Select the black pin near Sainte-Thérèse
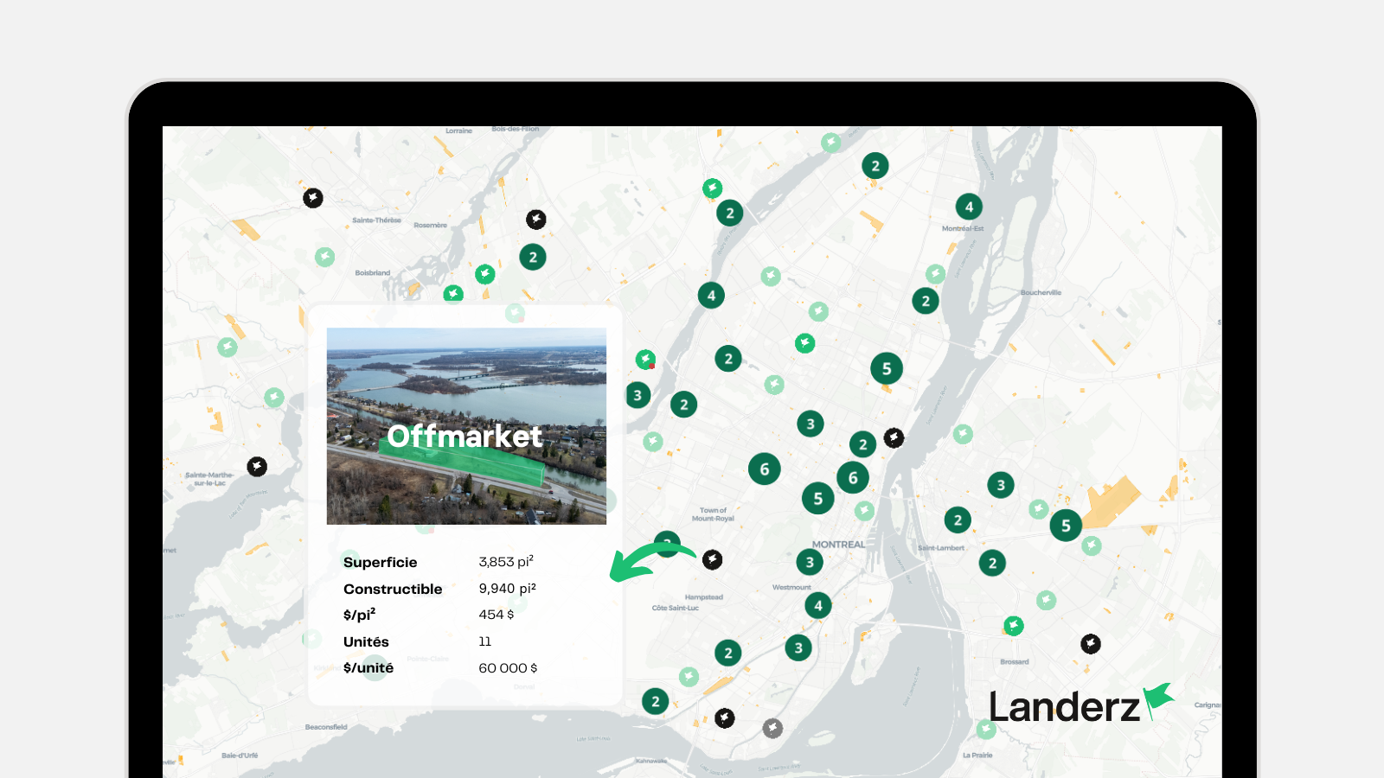This screenshot has height=778, width=1384. tap(311, 198)
